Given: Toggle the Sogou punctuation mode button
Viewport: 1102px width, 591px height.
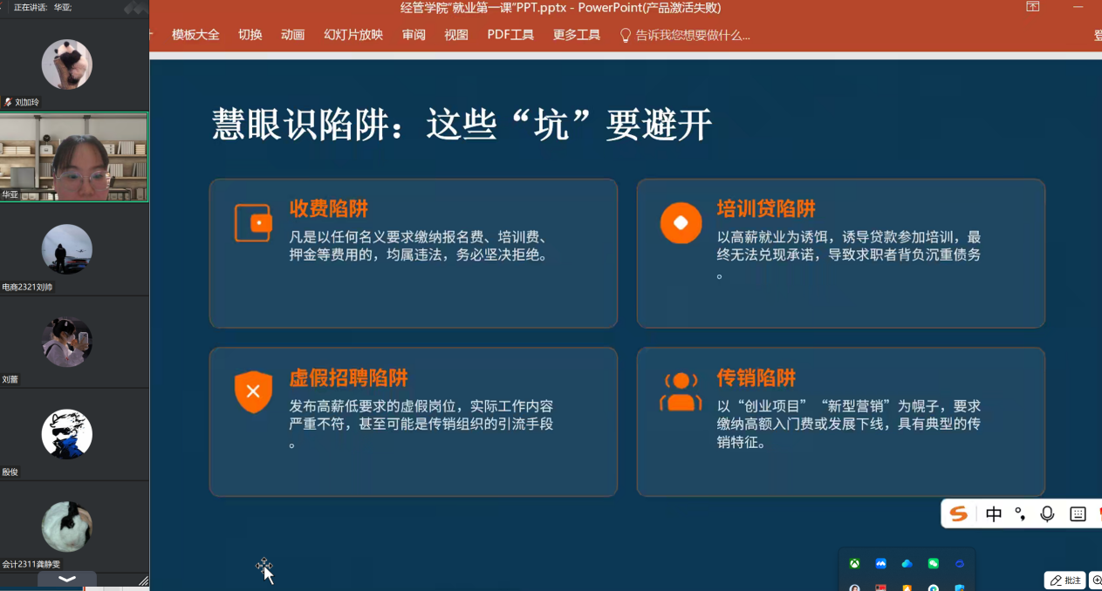Looking at the screenshot, I should coord(1020,514).
